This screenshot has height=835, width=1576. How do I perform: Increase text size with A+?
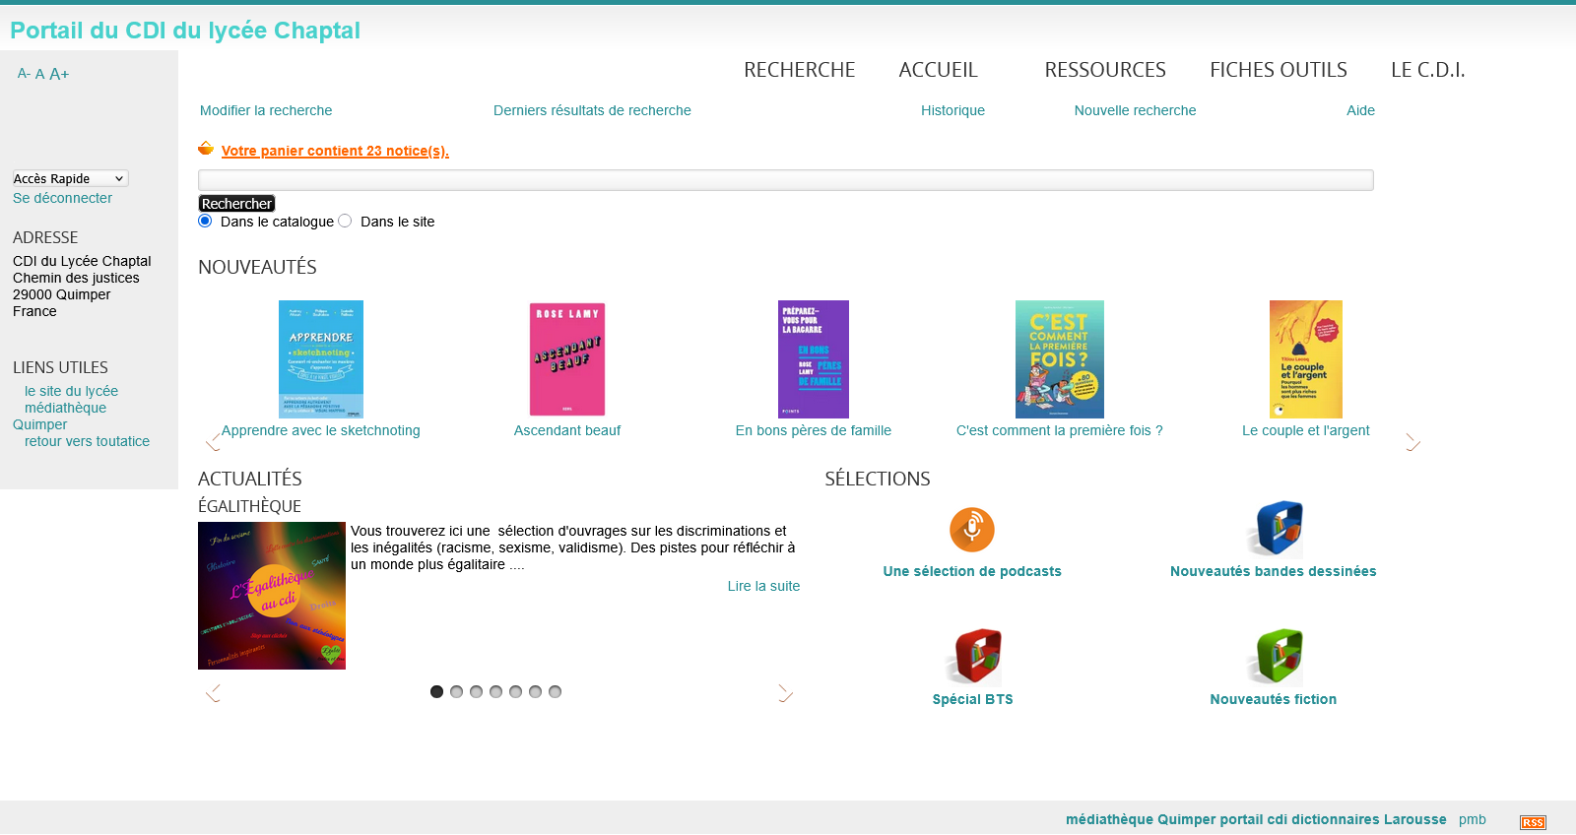(59, 74)
